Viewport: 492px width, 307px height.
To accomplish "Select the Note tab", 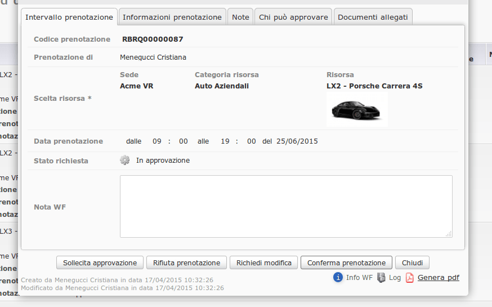I will [x=240, y=17].
